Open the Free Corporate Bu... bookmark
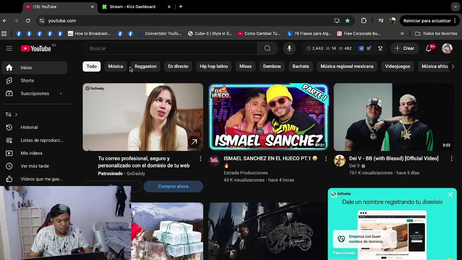 358,34
